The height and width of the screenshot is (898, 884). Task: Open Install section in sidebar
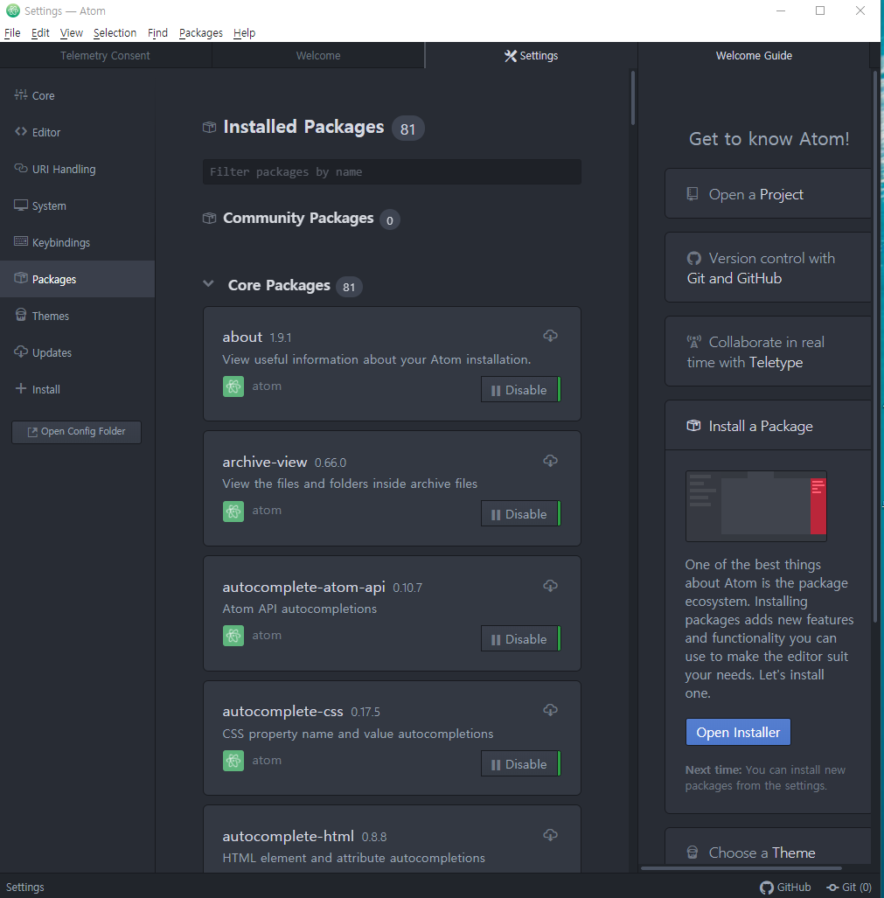77,389
